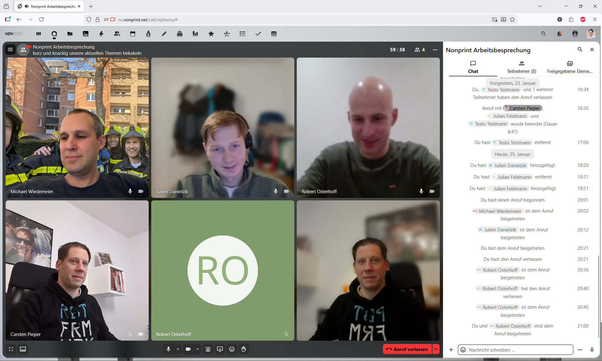The image size is (602, 361).
Task: Toggle background blur effect
Action: (x=208, y=349)
